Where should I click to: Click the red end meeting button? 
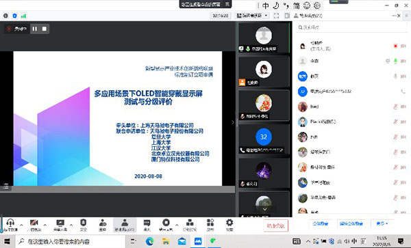click(276, 225)
